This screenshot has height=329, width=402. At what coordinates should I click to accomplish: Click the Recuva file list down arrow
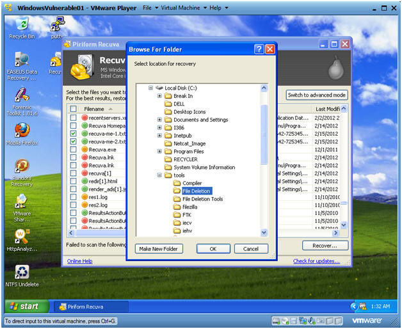[x=344, y=225]
